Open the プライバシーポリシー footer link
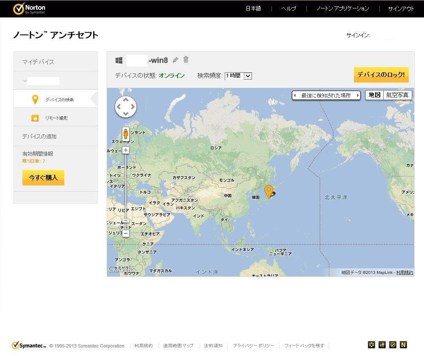Image resolution: width=424 pixels, height=356 pixels. (x=253, y=346)
